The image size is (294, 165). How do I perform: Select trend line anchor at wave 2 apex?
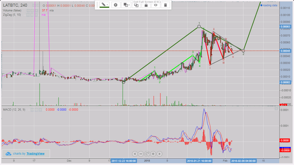pyautogui.click(x=243, y=51)
